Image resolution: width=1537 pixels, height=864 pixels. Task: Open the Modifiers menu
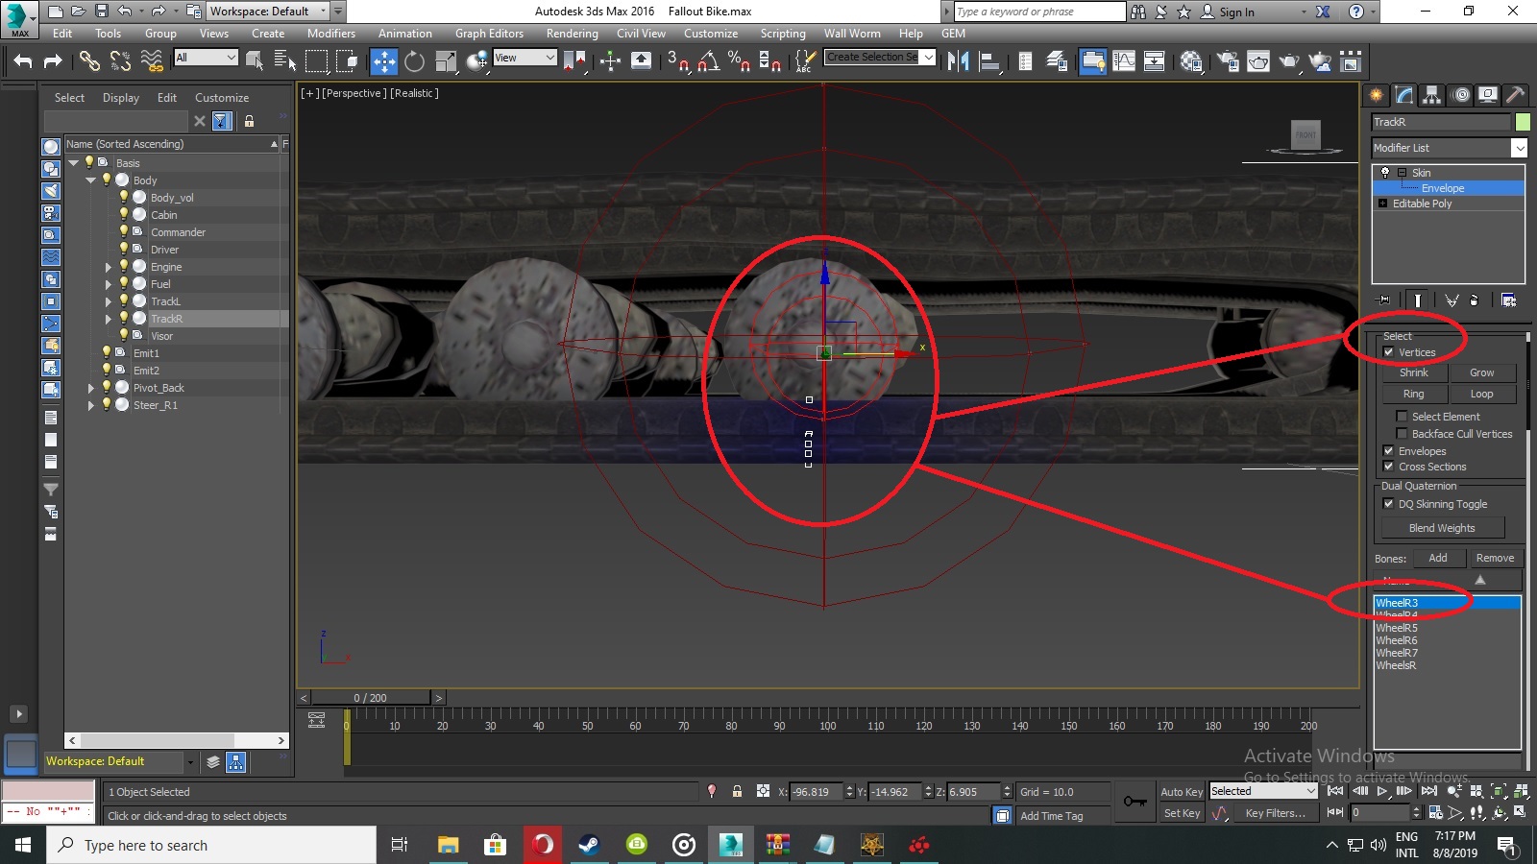tap(330, 34)
